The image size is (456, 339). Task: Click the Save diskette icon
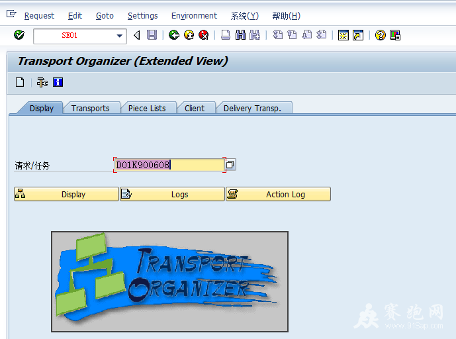pos(152,35)
